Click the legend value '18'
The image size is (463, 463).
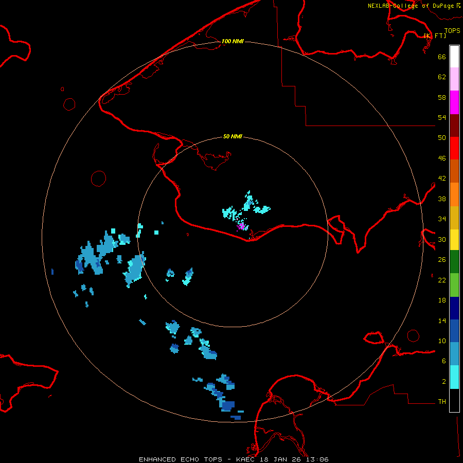pos(442,300)
